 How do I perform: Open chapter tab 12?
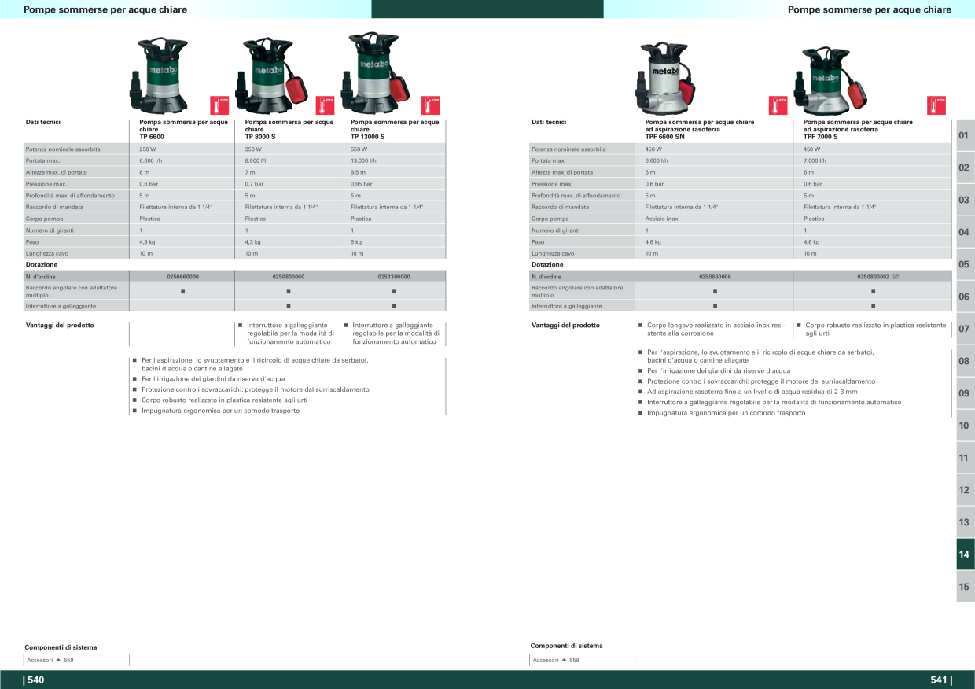pos(965,490)
